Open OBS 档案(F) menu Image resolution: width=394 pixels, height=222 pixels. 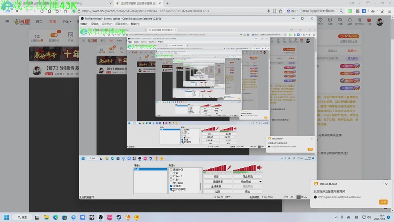(84, 24)
